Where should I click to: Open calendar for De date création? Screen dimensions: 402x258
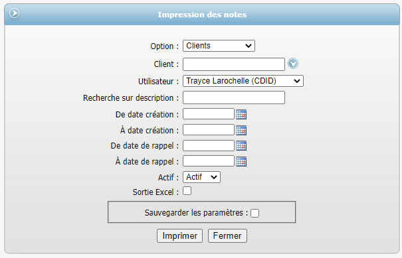241,115
